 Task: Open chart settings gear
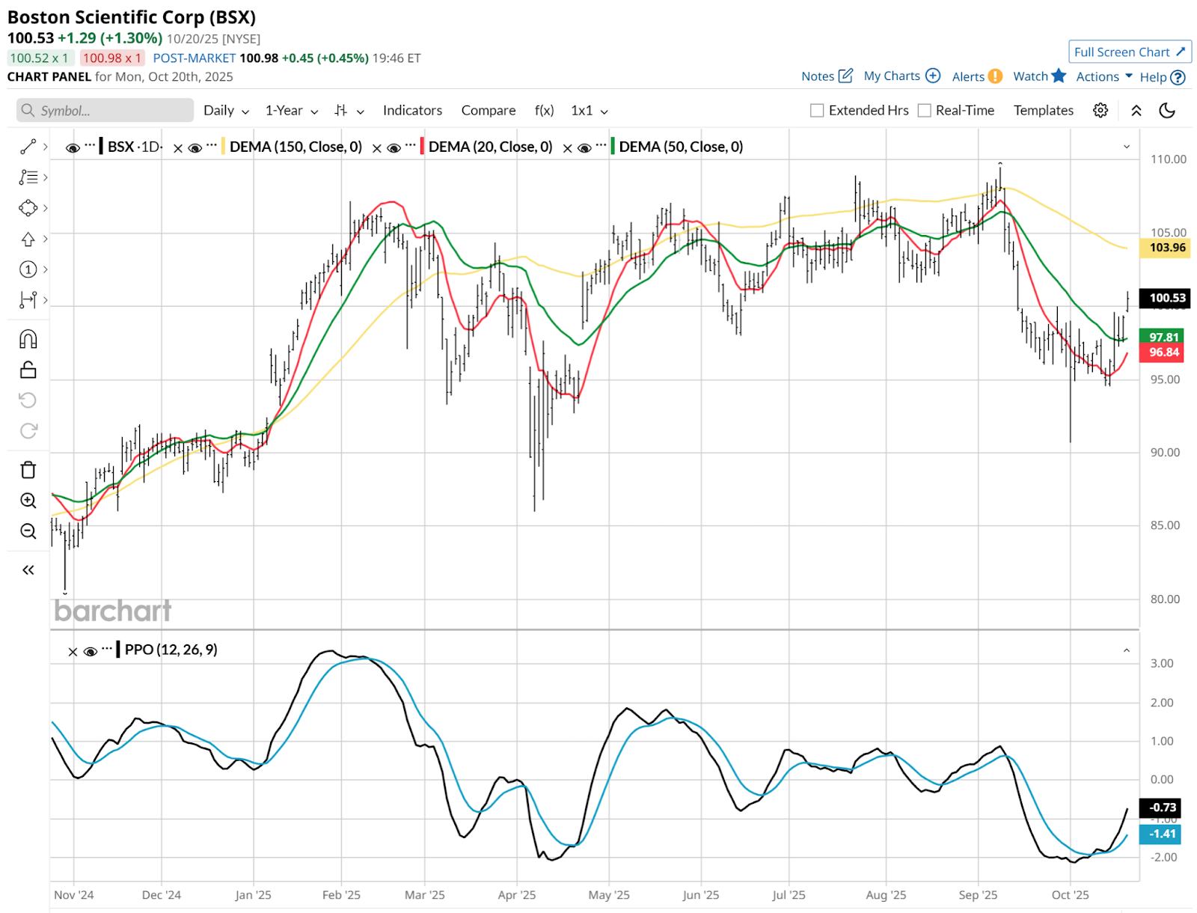coord(1100,111)
